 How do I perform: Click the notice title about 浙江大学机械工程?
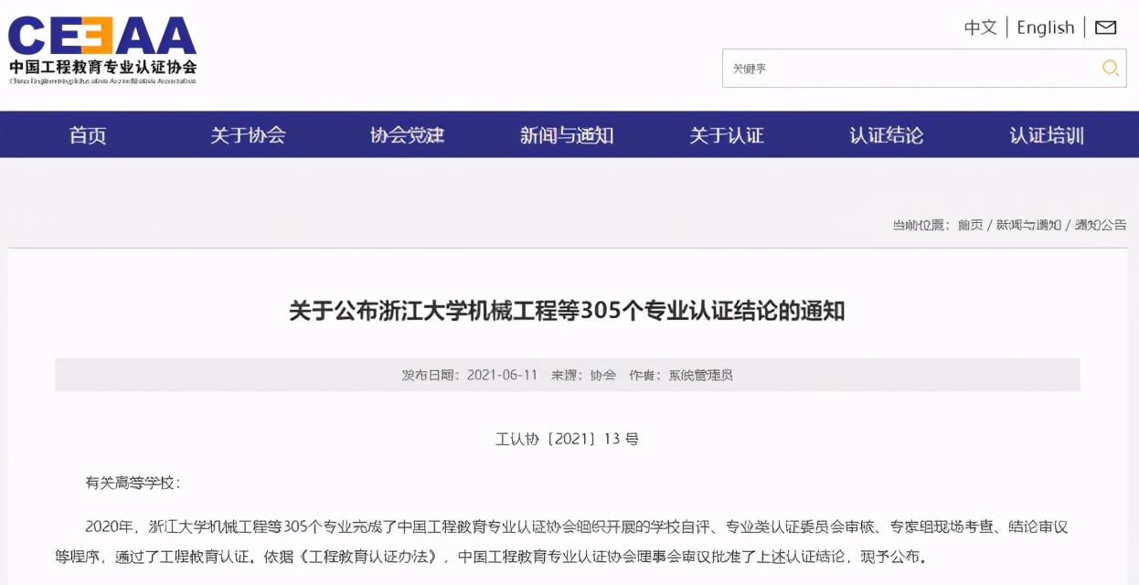tap(569, 311)
